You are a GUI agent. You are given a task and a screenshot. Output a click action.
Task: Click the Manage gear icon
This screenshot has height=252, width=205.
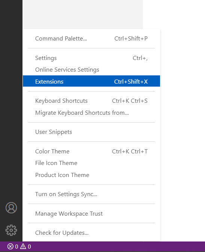point(11,230)
